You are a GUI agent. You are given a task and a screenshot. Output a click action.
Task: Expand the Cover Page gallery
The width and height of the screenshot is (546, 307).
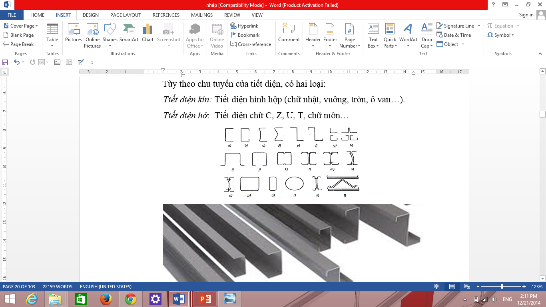pyautogui.click(x=20, y=26)
